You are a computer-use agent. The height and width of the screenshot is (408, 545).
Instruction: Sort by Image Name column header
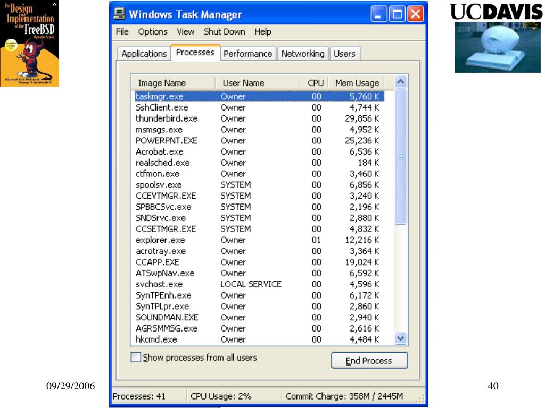pos(173,83)
